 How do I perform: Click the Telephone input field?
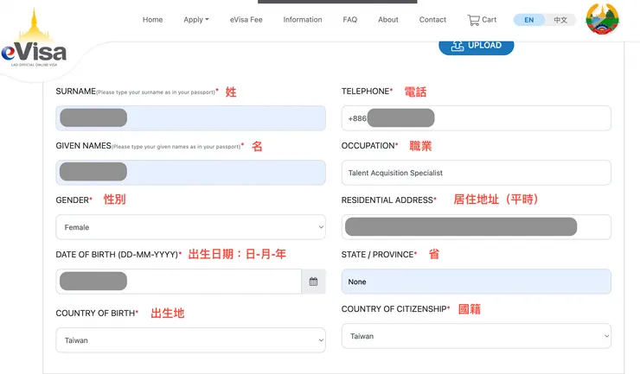[477, 118]
